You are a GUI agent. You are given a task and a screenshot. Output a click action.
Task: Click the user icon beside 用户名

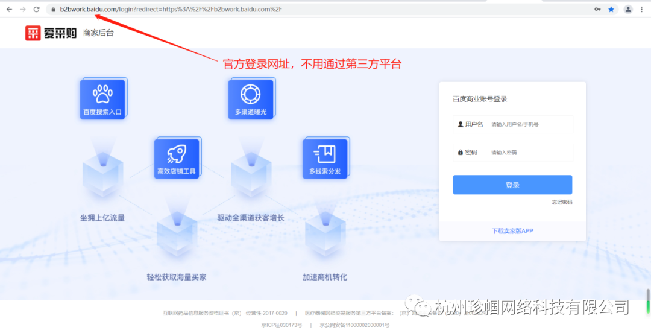[x=460, y=124]
